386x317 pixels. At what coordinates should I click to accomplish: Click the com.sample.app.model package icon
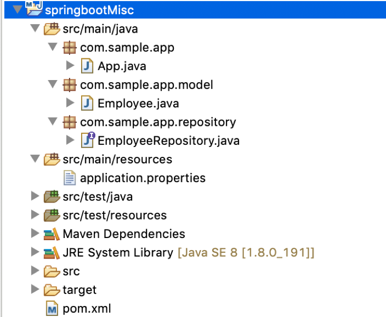70,85
